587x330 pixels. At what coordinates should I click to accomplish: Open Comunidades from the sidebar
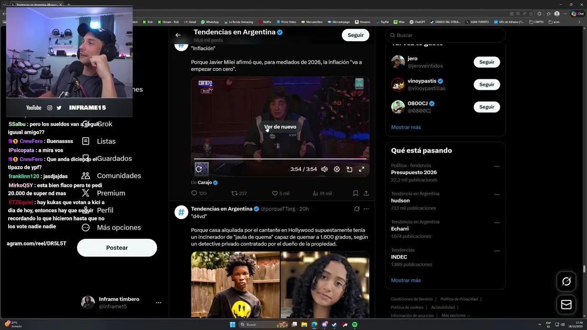tap(111, 176)
